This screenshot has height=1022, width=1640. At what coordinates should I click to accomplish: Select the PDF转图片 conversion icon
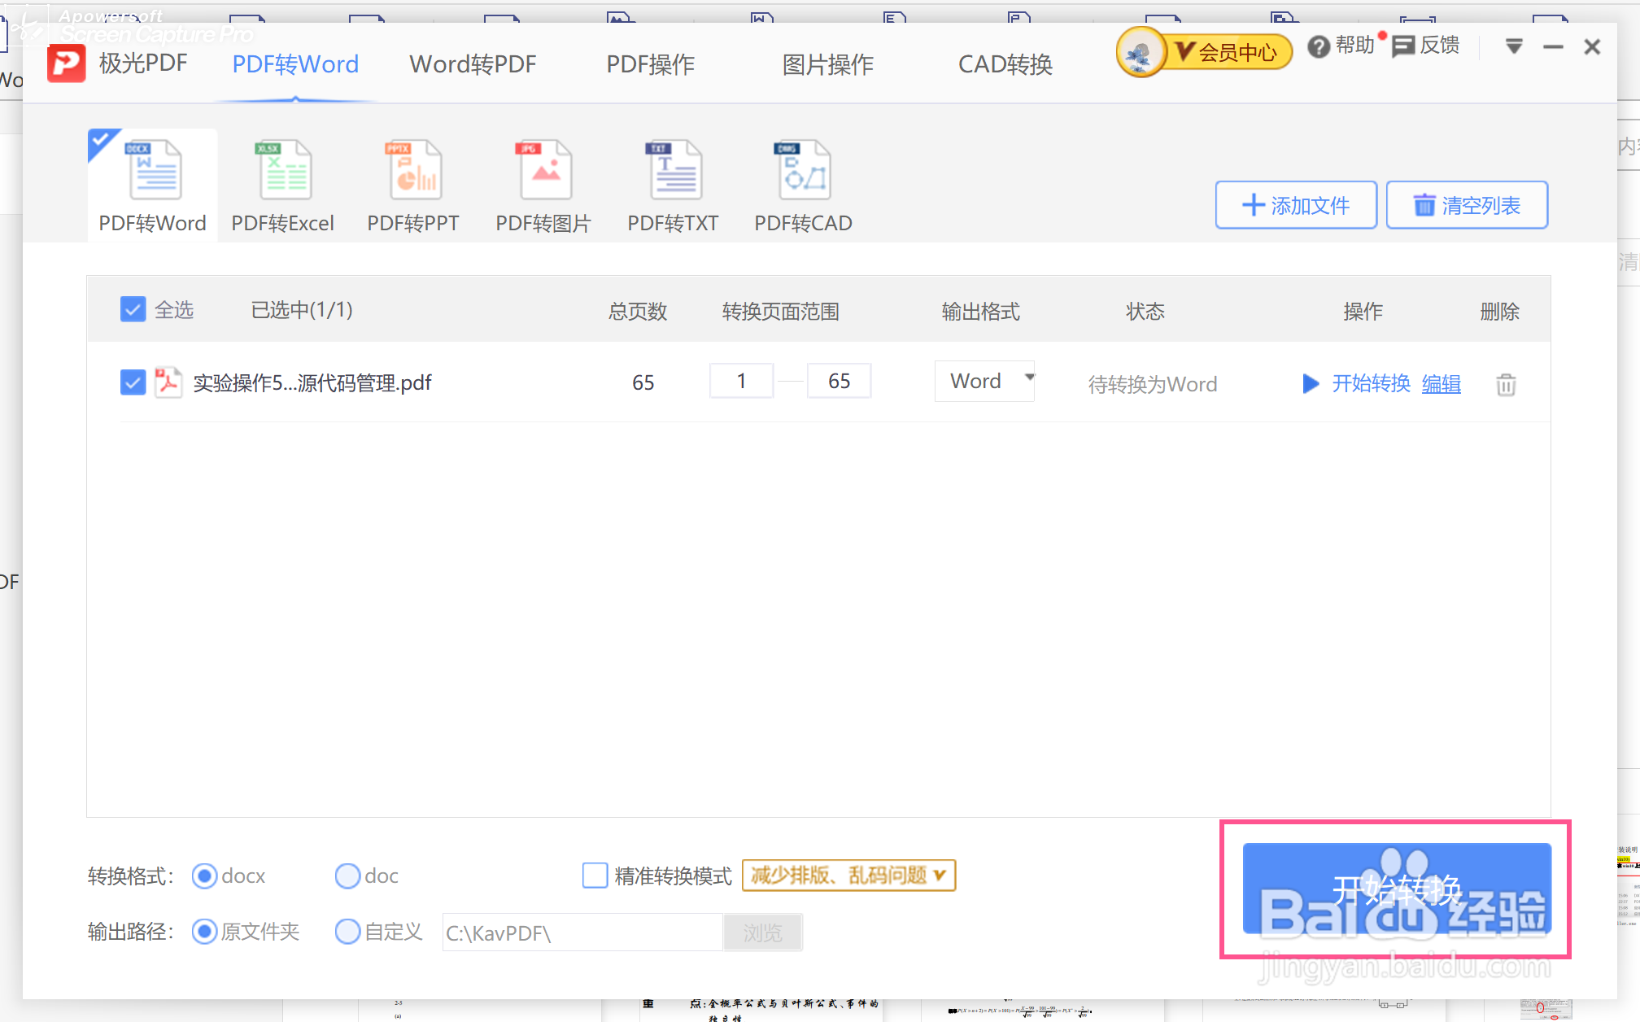click(x=543, y=185)
